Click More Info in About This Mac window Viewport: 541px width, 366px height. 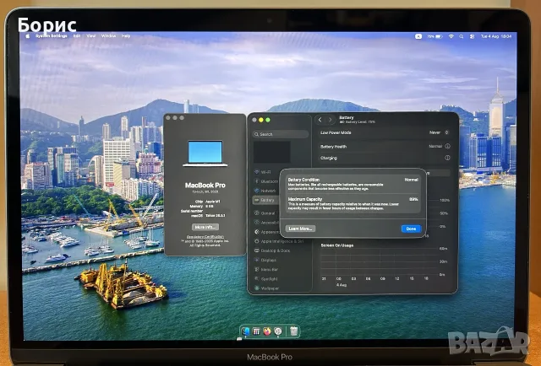[x=205, y=227]
